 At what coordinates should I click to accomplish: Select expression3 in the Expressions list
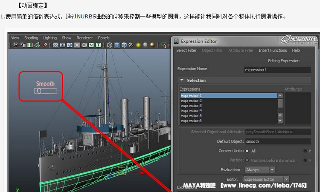point(191,106)
